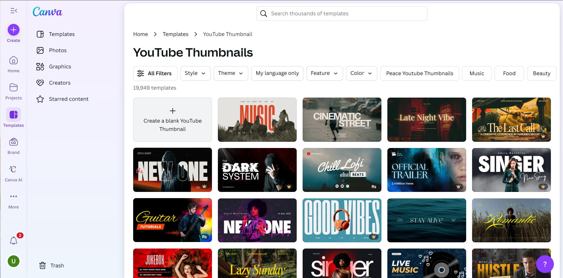
Task: Expand the Style filter dropdown
Action: click(x=195, y=73)
